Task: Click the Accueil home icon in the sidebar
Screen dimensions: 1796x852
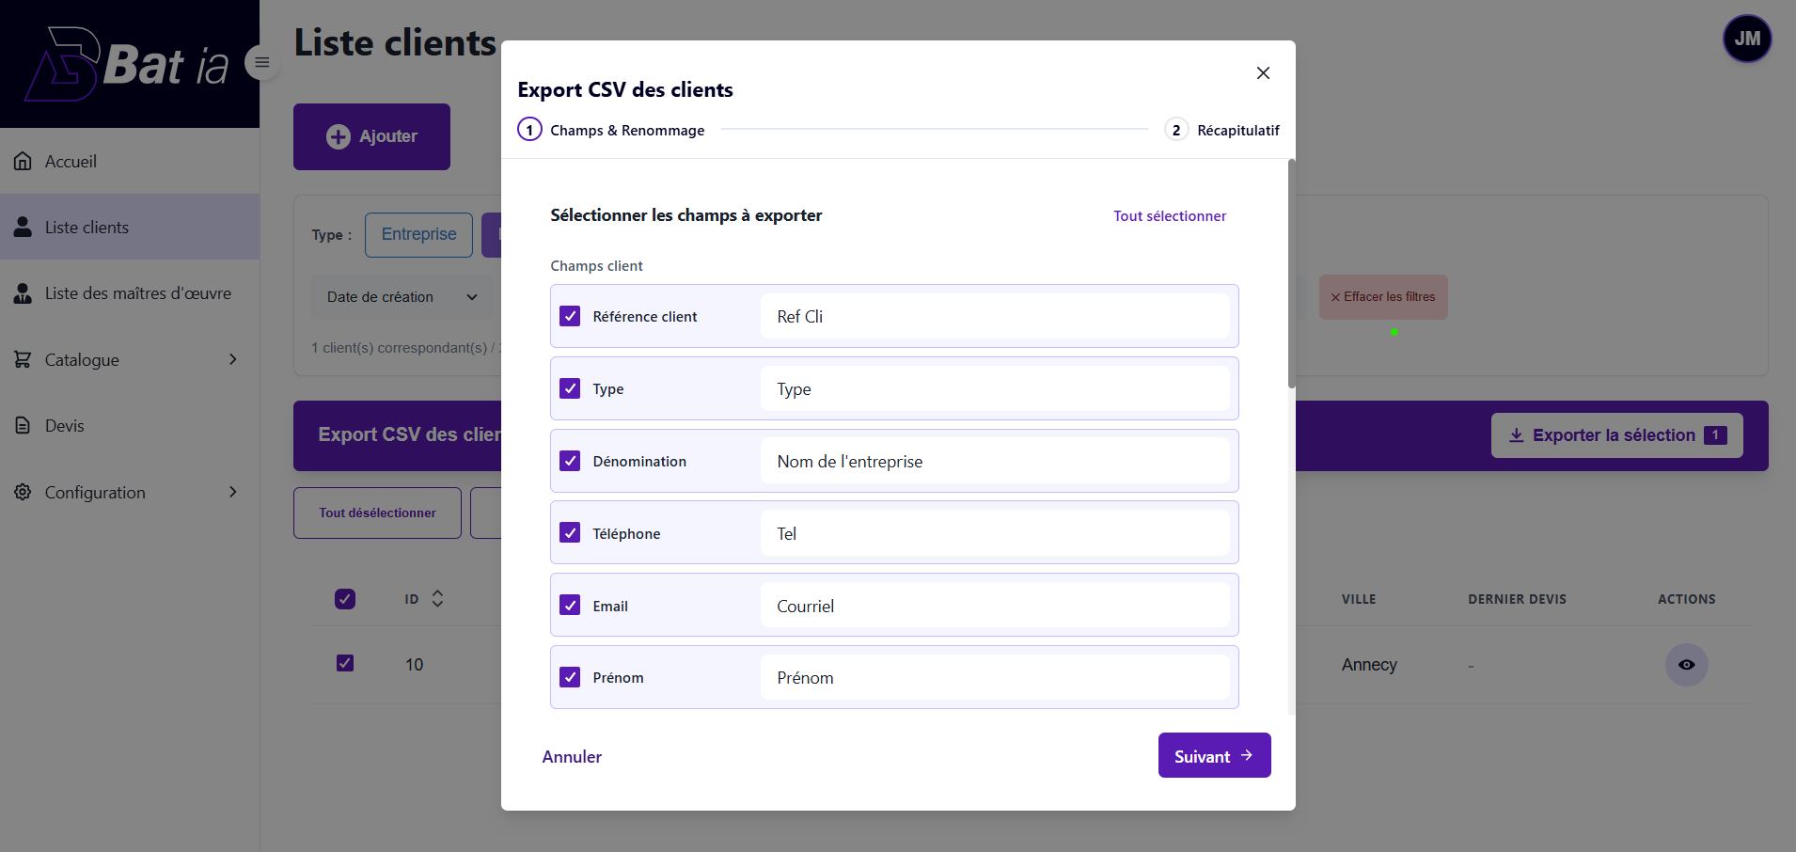Action: point(23,161)
